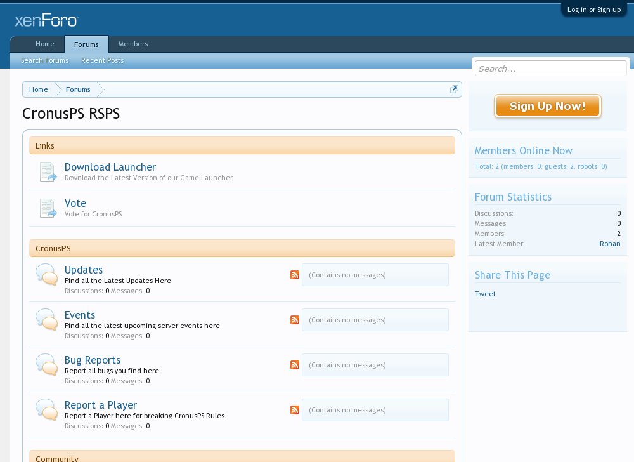Click the Download Launcher page icon
Viewport: 634px width, 462px height.
(48, 172)
